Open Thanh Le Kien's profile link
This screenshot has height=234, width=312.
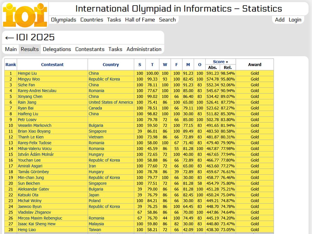pyautogui.click(x=31, y=137)
